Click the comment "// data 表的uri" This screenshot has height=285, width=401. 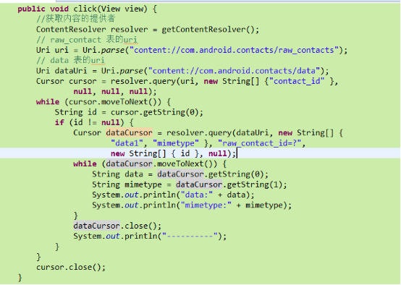[x=71, y=60]
